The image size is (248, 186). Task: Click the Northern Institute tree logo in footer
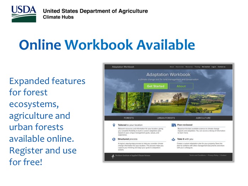pyautogui.click(x=113, y=156)
